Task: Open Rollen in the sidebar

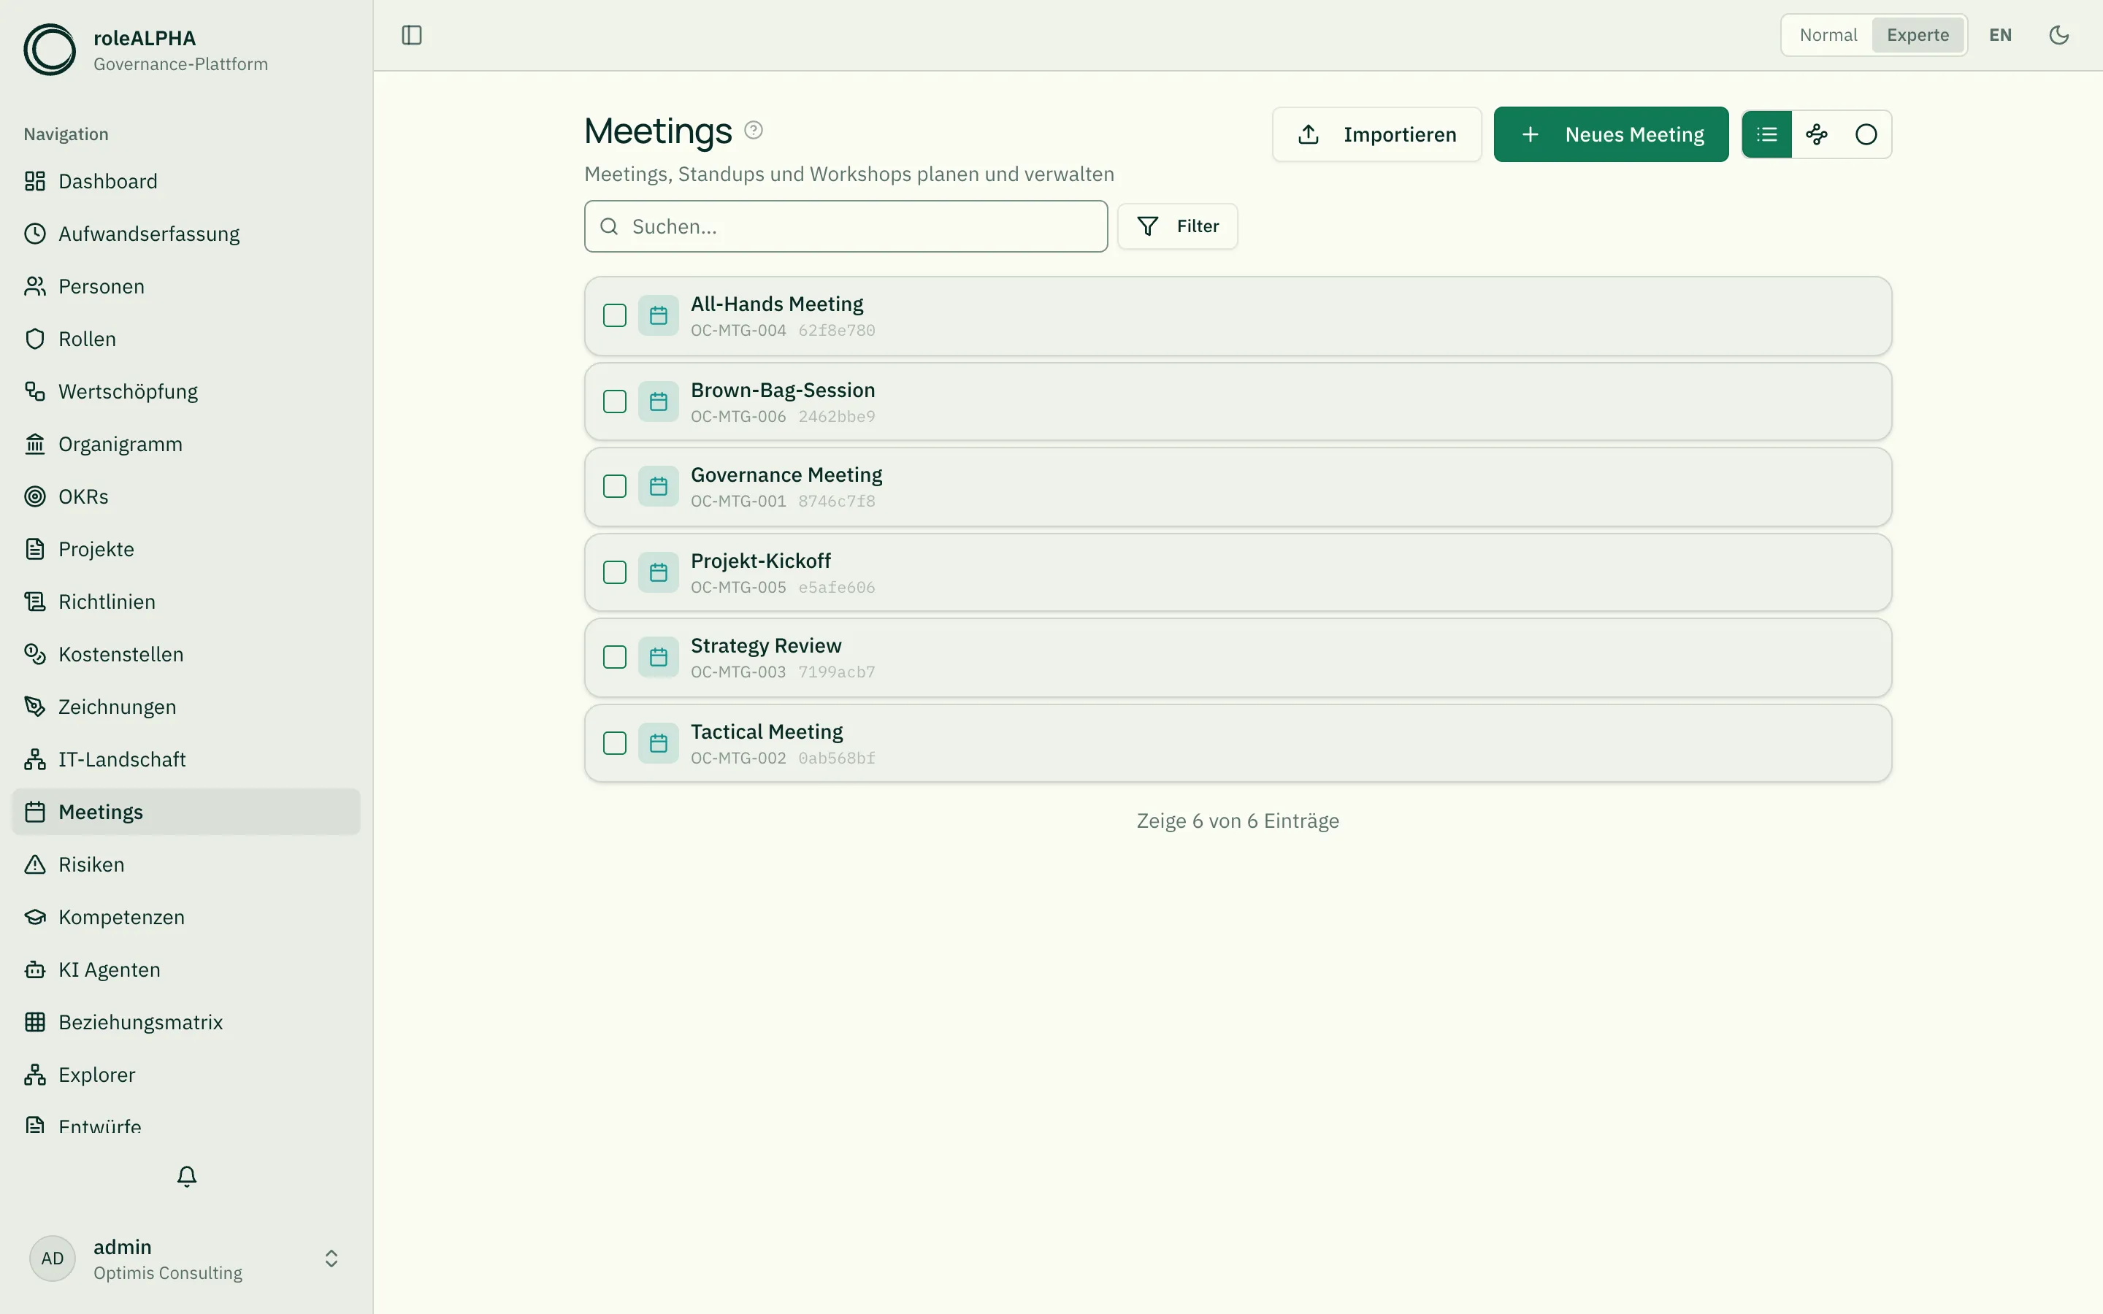Action: coord(186,339)
